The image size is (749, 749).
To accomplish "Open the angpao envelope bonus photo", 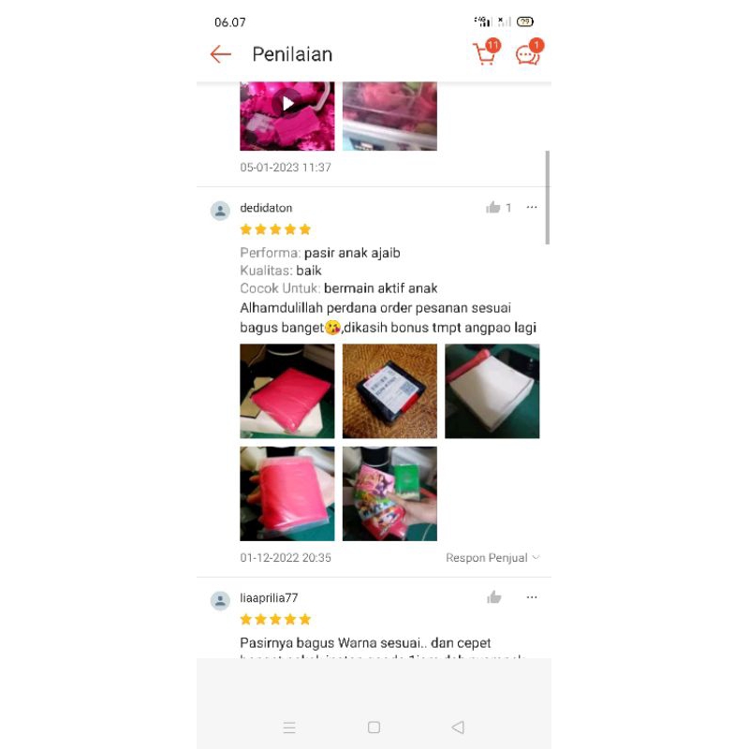I will point(389,493).
